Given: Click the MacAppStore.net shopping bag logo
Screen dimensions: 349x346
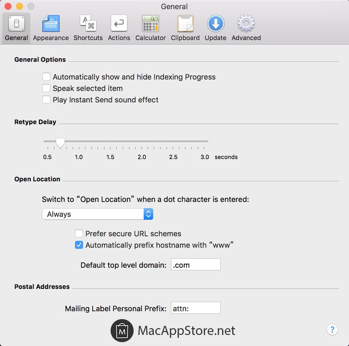Looking at the screenshot, I should point(122,331).
